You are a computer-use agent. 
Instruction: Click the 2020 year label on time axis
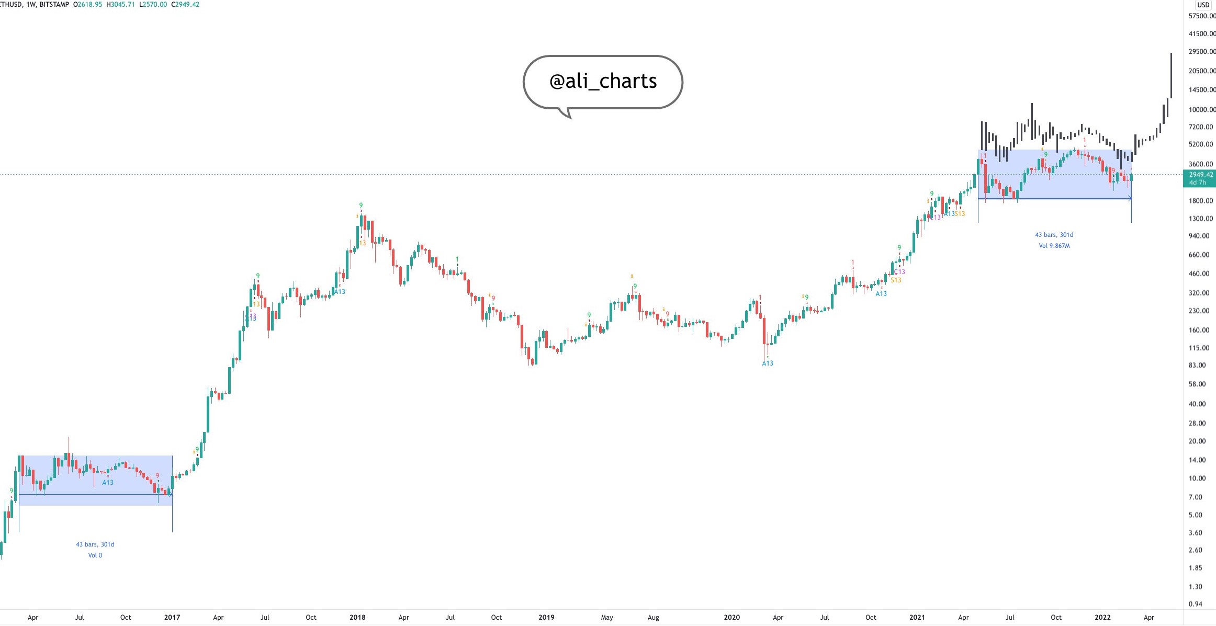pos(731,617)
